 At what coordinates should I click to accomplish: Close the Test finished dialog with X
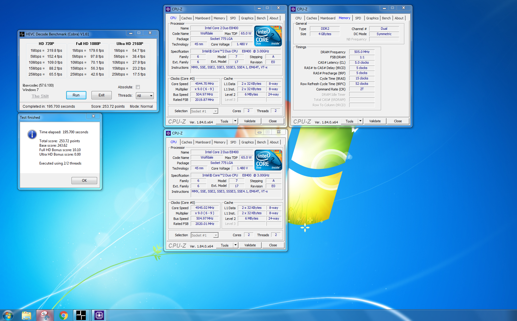click(x=94, y=116)
